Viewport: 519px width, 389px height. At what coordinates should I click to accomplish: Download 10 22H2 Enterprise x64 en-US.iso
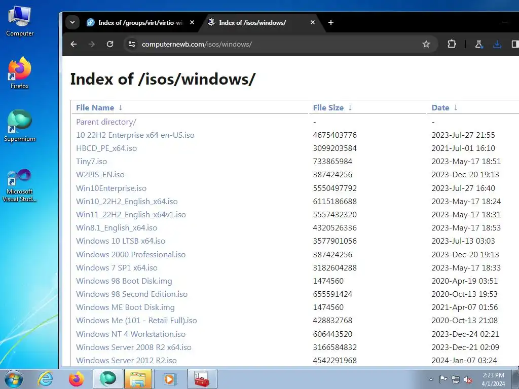point(135,135)
